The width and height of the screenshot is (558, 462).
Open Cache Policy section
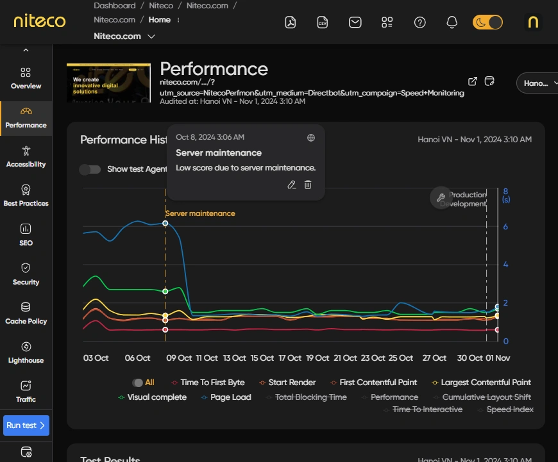[26, 313]
